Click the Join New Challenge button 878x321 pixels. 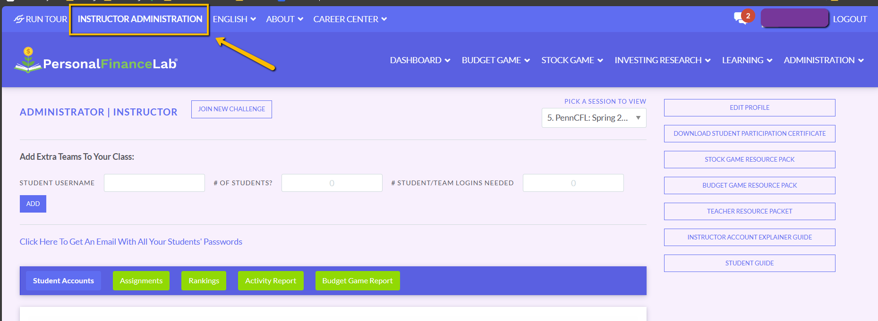pyautogui.click(x=231, y=109)
